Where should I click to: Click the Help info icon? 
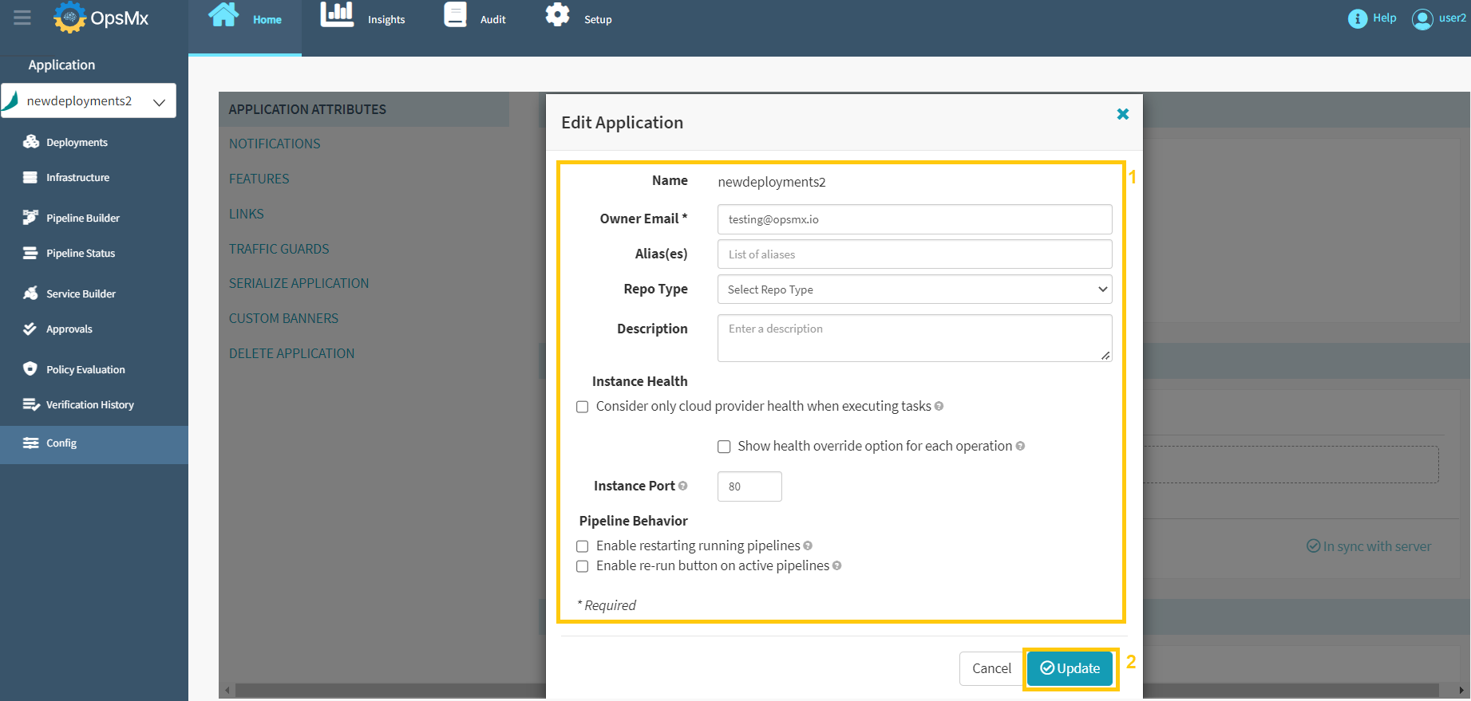coord(1357,18)
